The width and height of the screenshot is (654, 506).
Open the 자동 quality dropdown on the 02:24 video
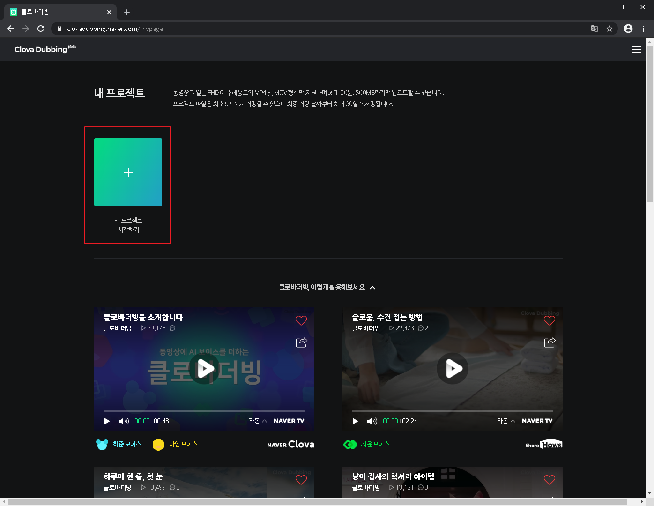coord(506,421)
